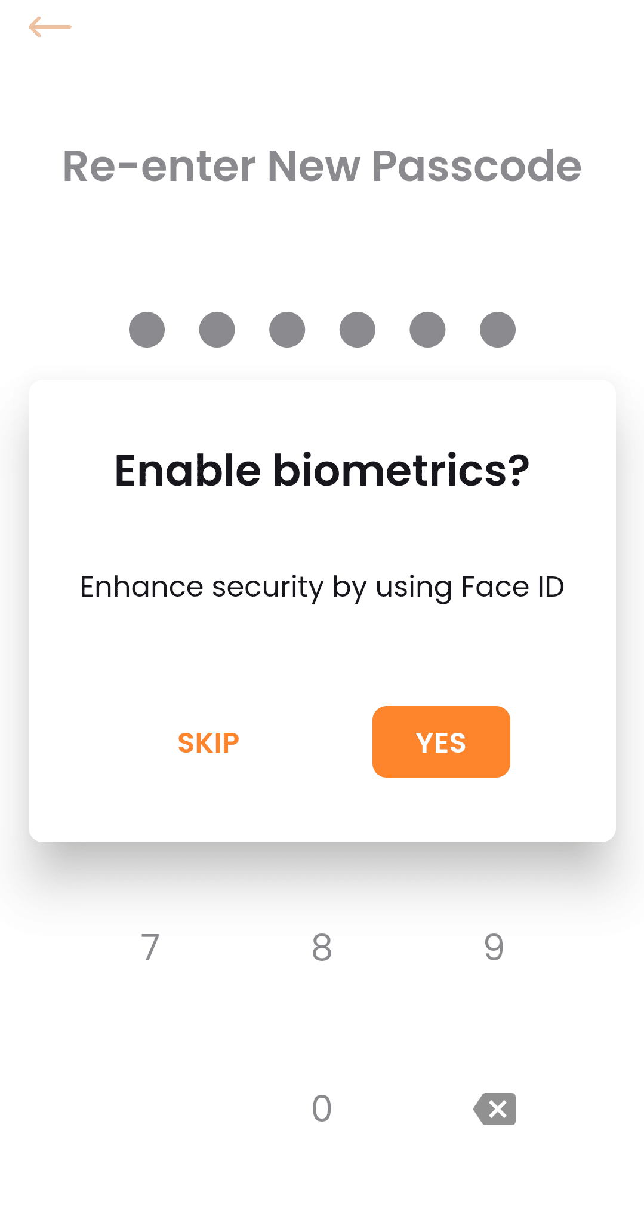Screen dimensions: 644x1213
Task: Tap the fifth passcode dot
Action: click(x=427, y=330)
